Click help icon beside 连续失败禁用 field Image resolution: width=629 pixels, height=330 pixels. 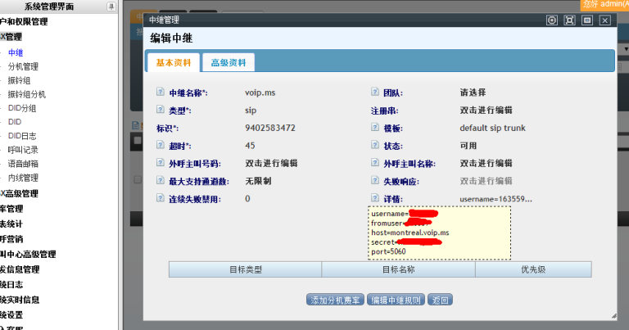click(x=161, y=199)
